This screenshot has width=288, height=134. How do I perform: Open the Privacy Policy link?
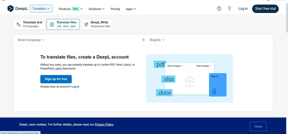click(x=104, y=124)
